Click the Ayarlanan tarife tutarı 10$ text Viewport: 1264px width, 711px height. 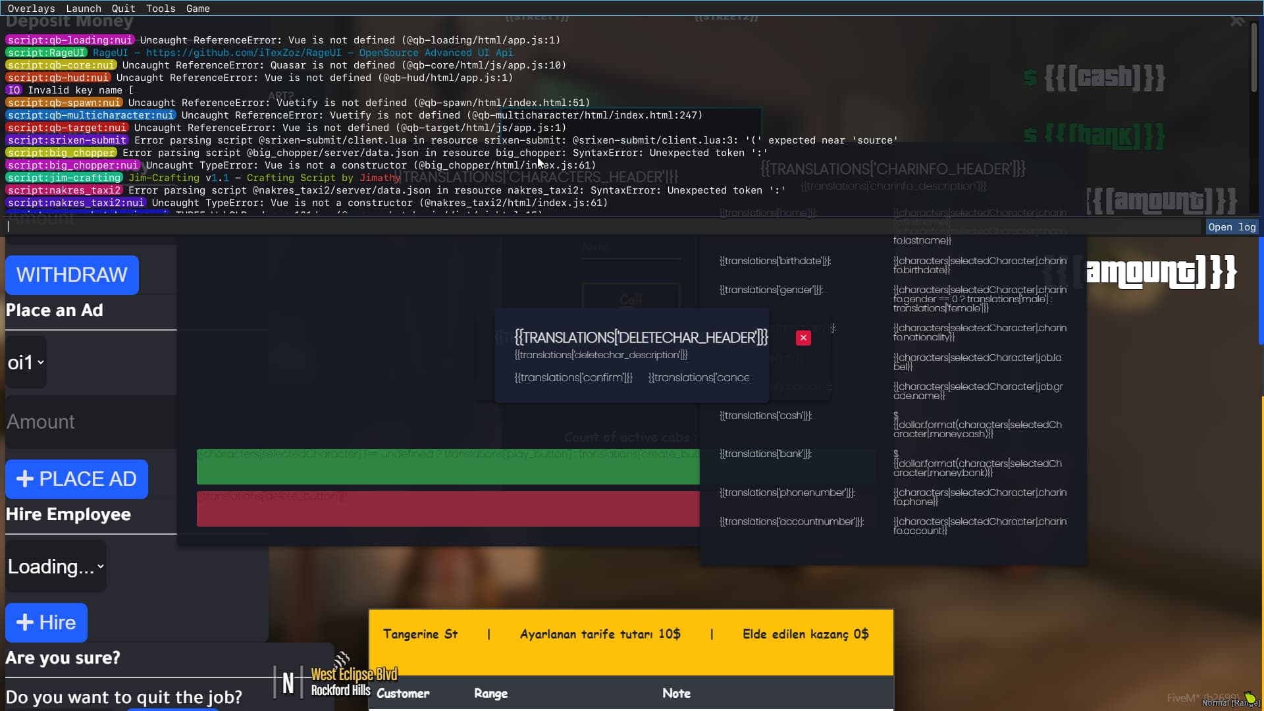pyautogui.click(x=600, y=634)
